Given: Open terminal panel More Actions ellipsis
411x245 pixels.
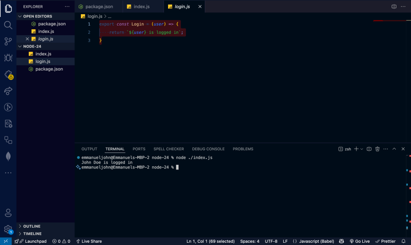Looking at the screenshot, I should (x=386, y=149).
